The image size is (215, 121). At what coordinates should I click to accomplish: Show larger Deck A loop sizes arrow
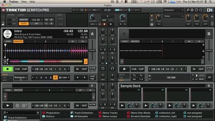(x=69, y=69)
